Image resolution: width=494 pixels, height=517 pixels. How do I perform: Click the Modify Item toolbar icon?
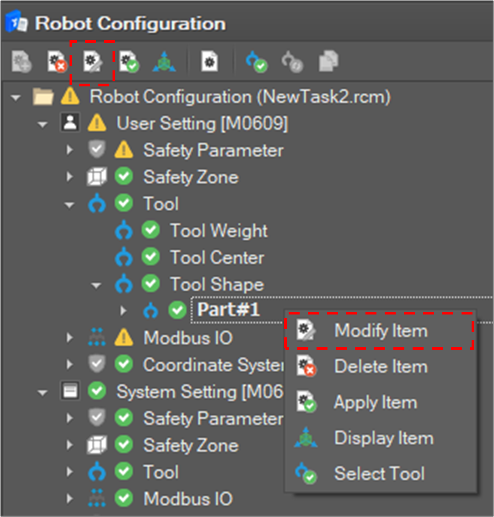pyautogui.click(x=92, y=62)
